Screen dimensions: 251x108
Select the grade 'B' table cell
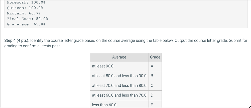coord(155,76)
